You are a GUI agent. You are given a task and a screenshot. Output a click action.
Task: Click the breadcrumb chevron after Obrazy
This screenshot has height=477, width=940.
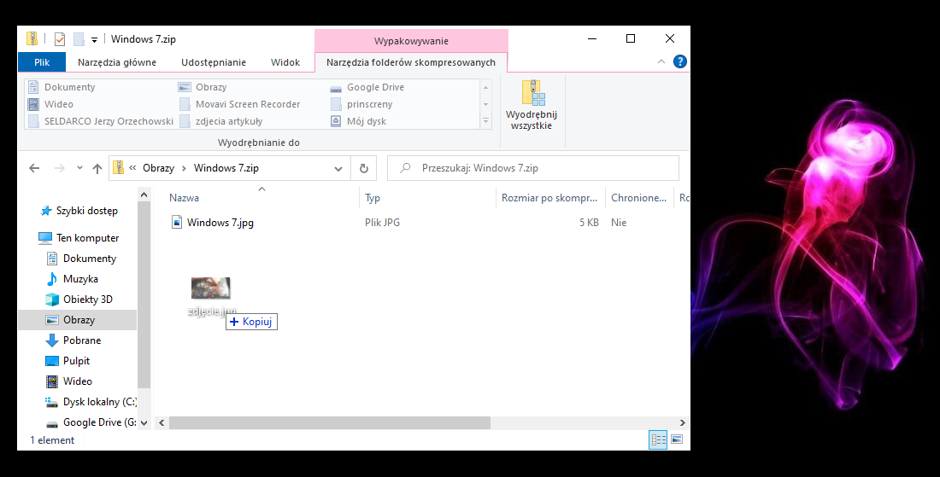(x=184, y=168)
